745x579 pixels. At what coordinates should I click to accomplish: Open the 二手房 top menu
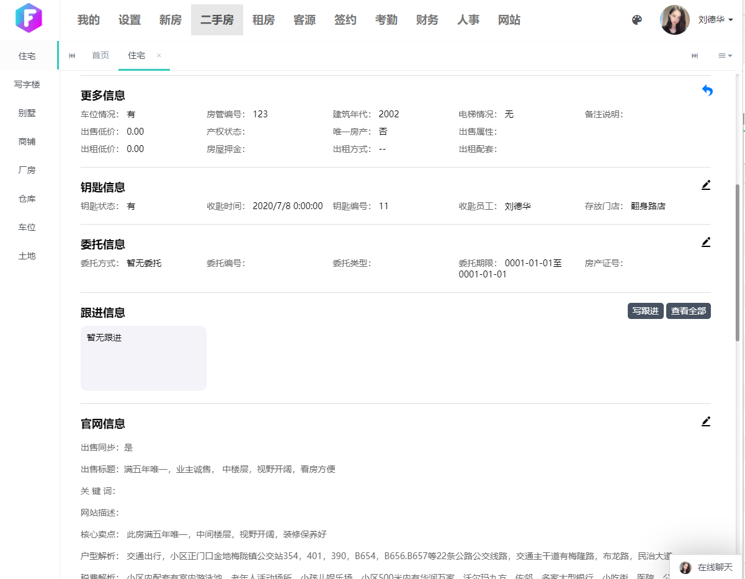coord(217,20)
